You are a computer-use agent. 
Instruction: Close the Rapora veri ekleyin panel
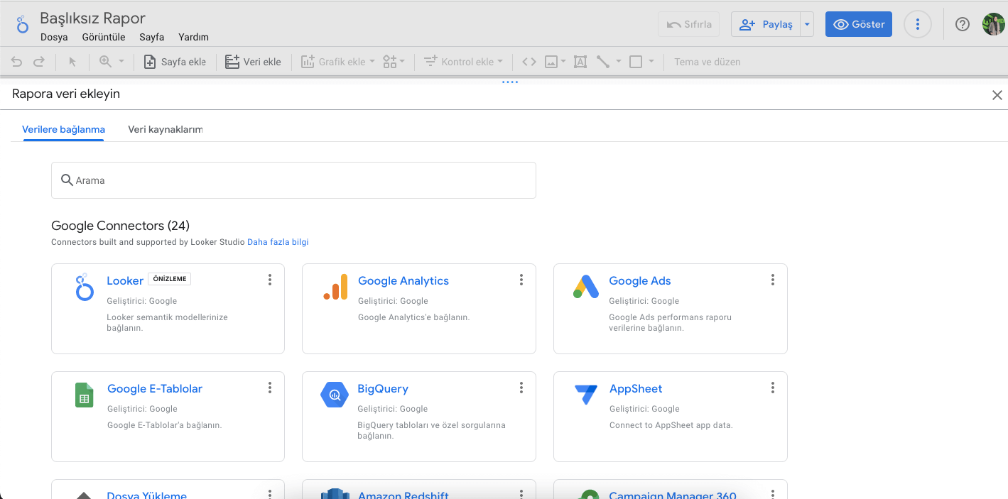[x=997, y=95]
